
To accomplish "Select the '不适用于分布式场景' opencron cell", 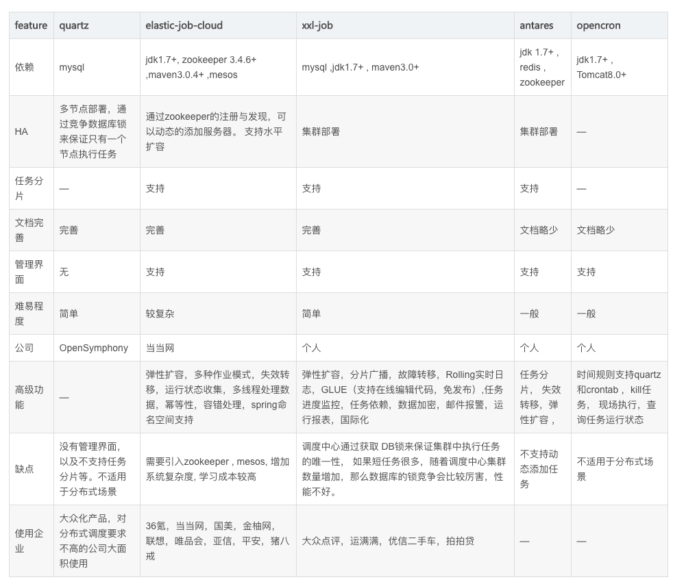I will 620,469.
